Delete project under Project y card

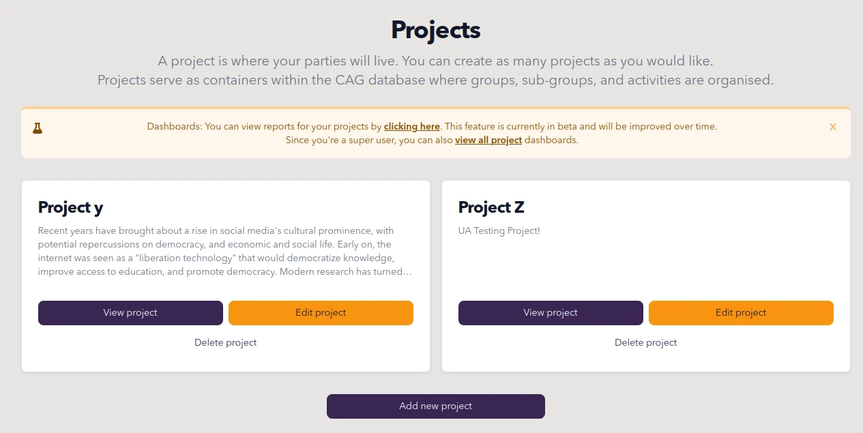click(x=226, y=342)
